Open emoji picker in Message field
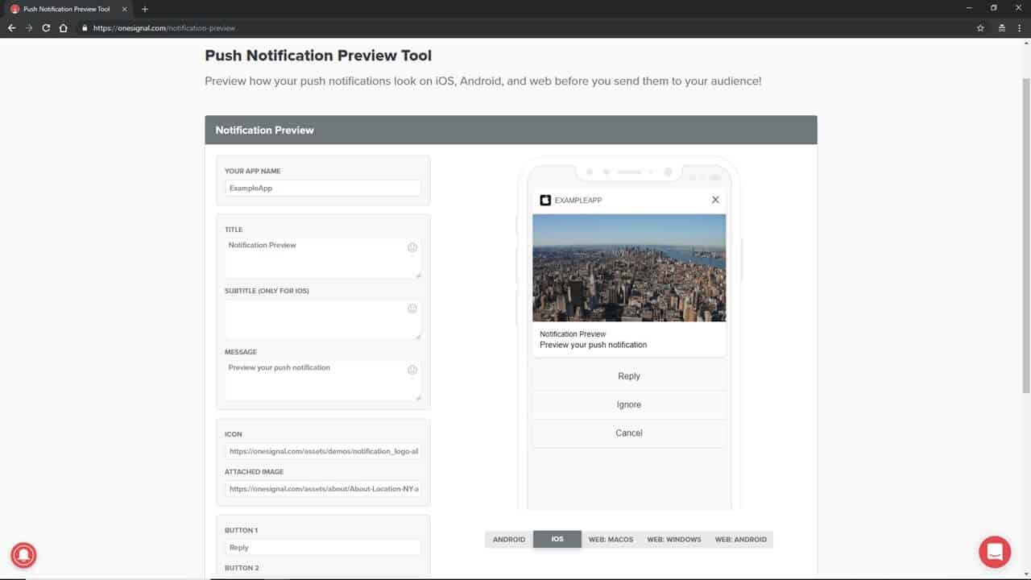This screenshot has width=1031, height=580. (412, 370)
